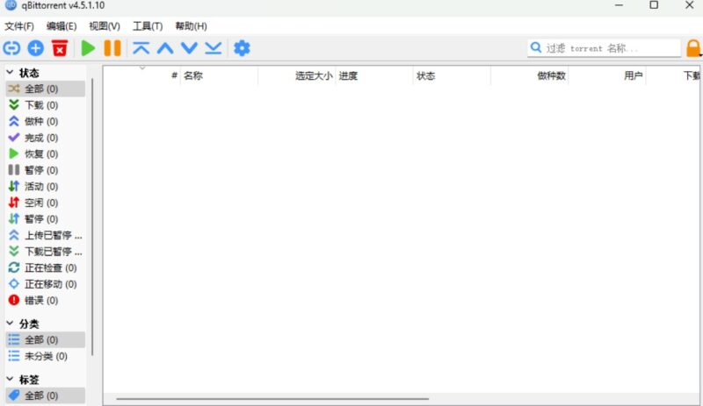This screenshot has height=406, width=703.
Task: Click the red delete torrent icon
Action: 60,48
